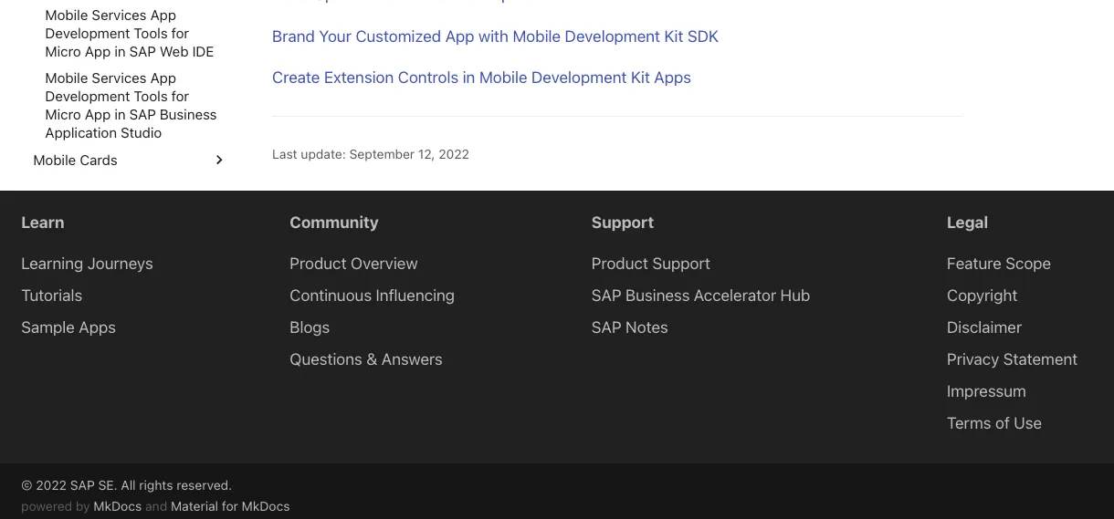
Task: Go to Questions & Answers
Action: point(365,359)
